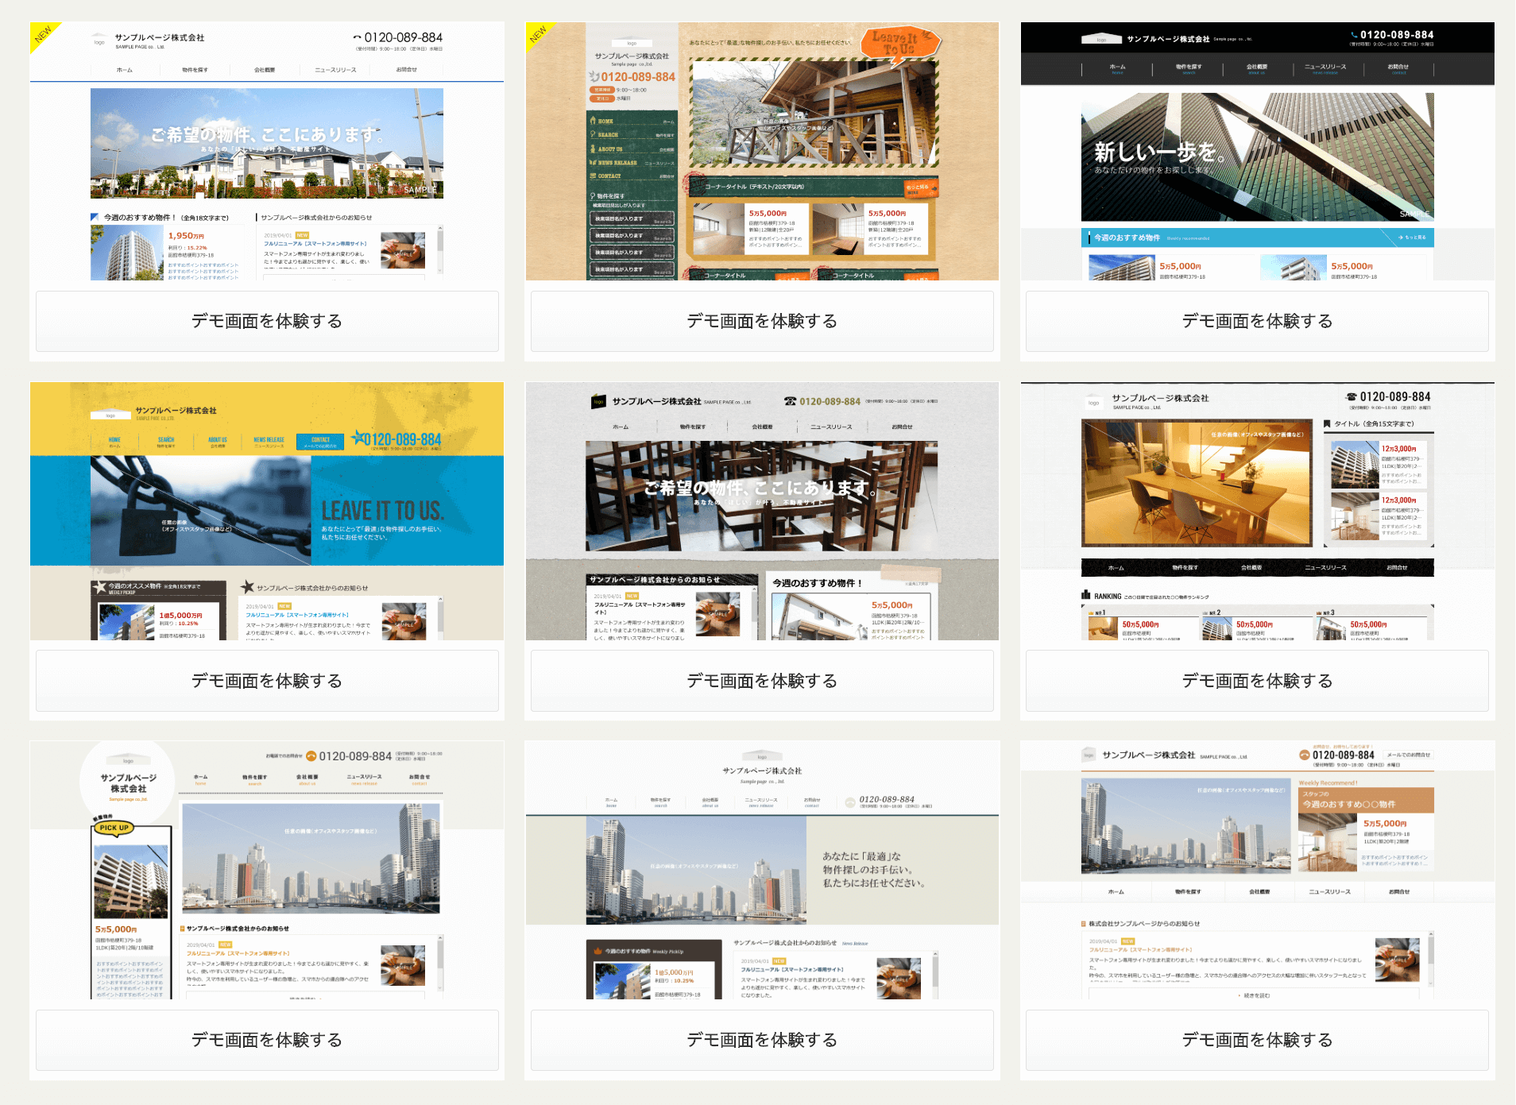Open the orange Weekly Recommend template
This screenshot has width=1516, height=1105.
pos(1257,1040)
